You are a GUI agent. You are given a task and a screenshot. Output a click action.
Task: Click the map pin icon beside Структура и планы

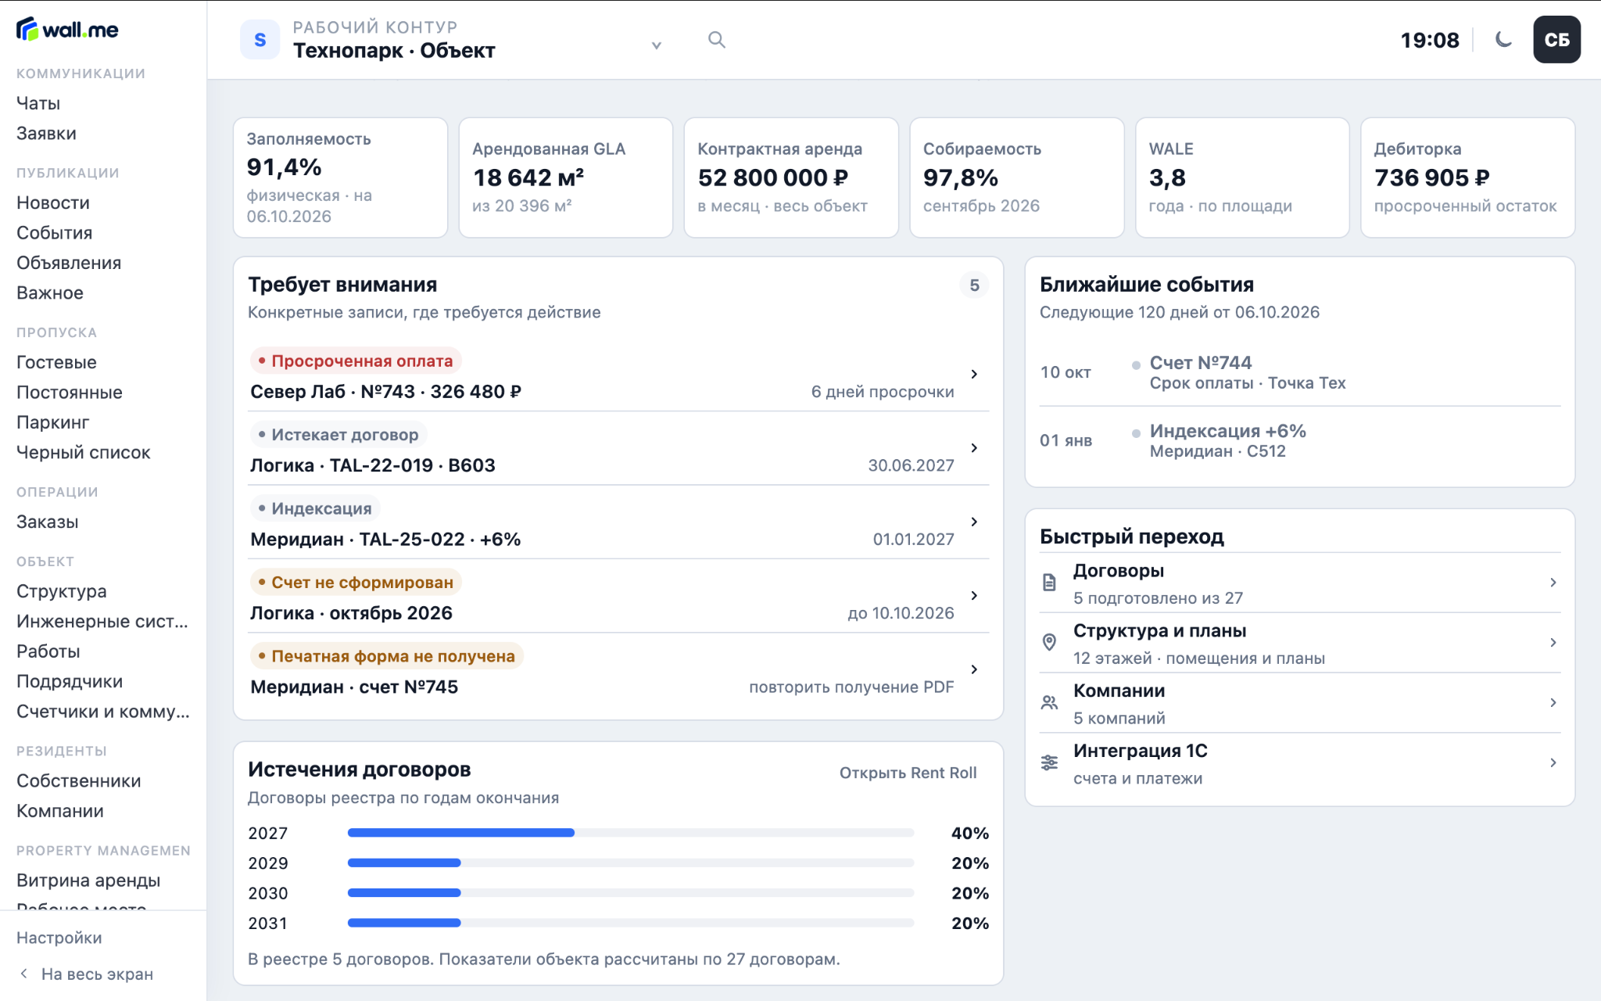pyautogui.click(x=1049, y=642)
